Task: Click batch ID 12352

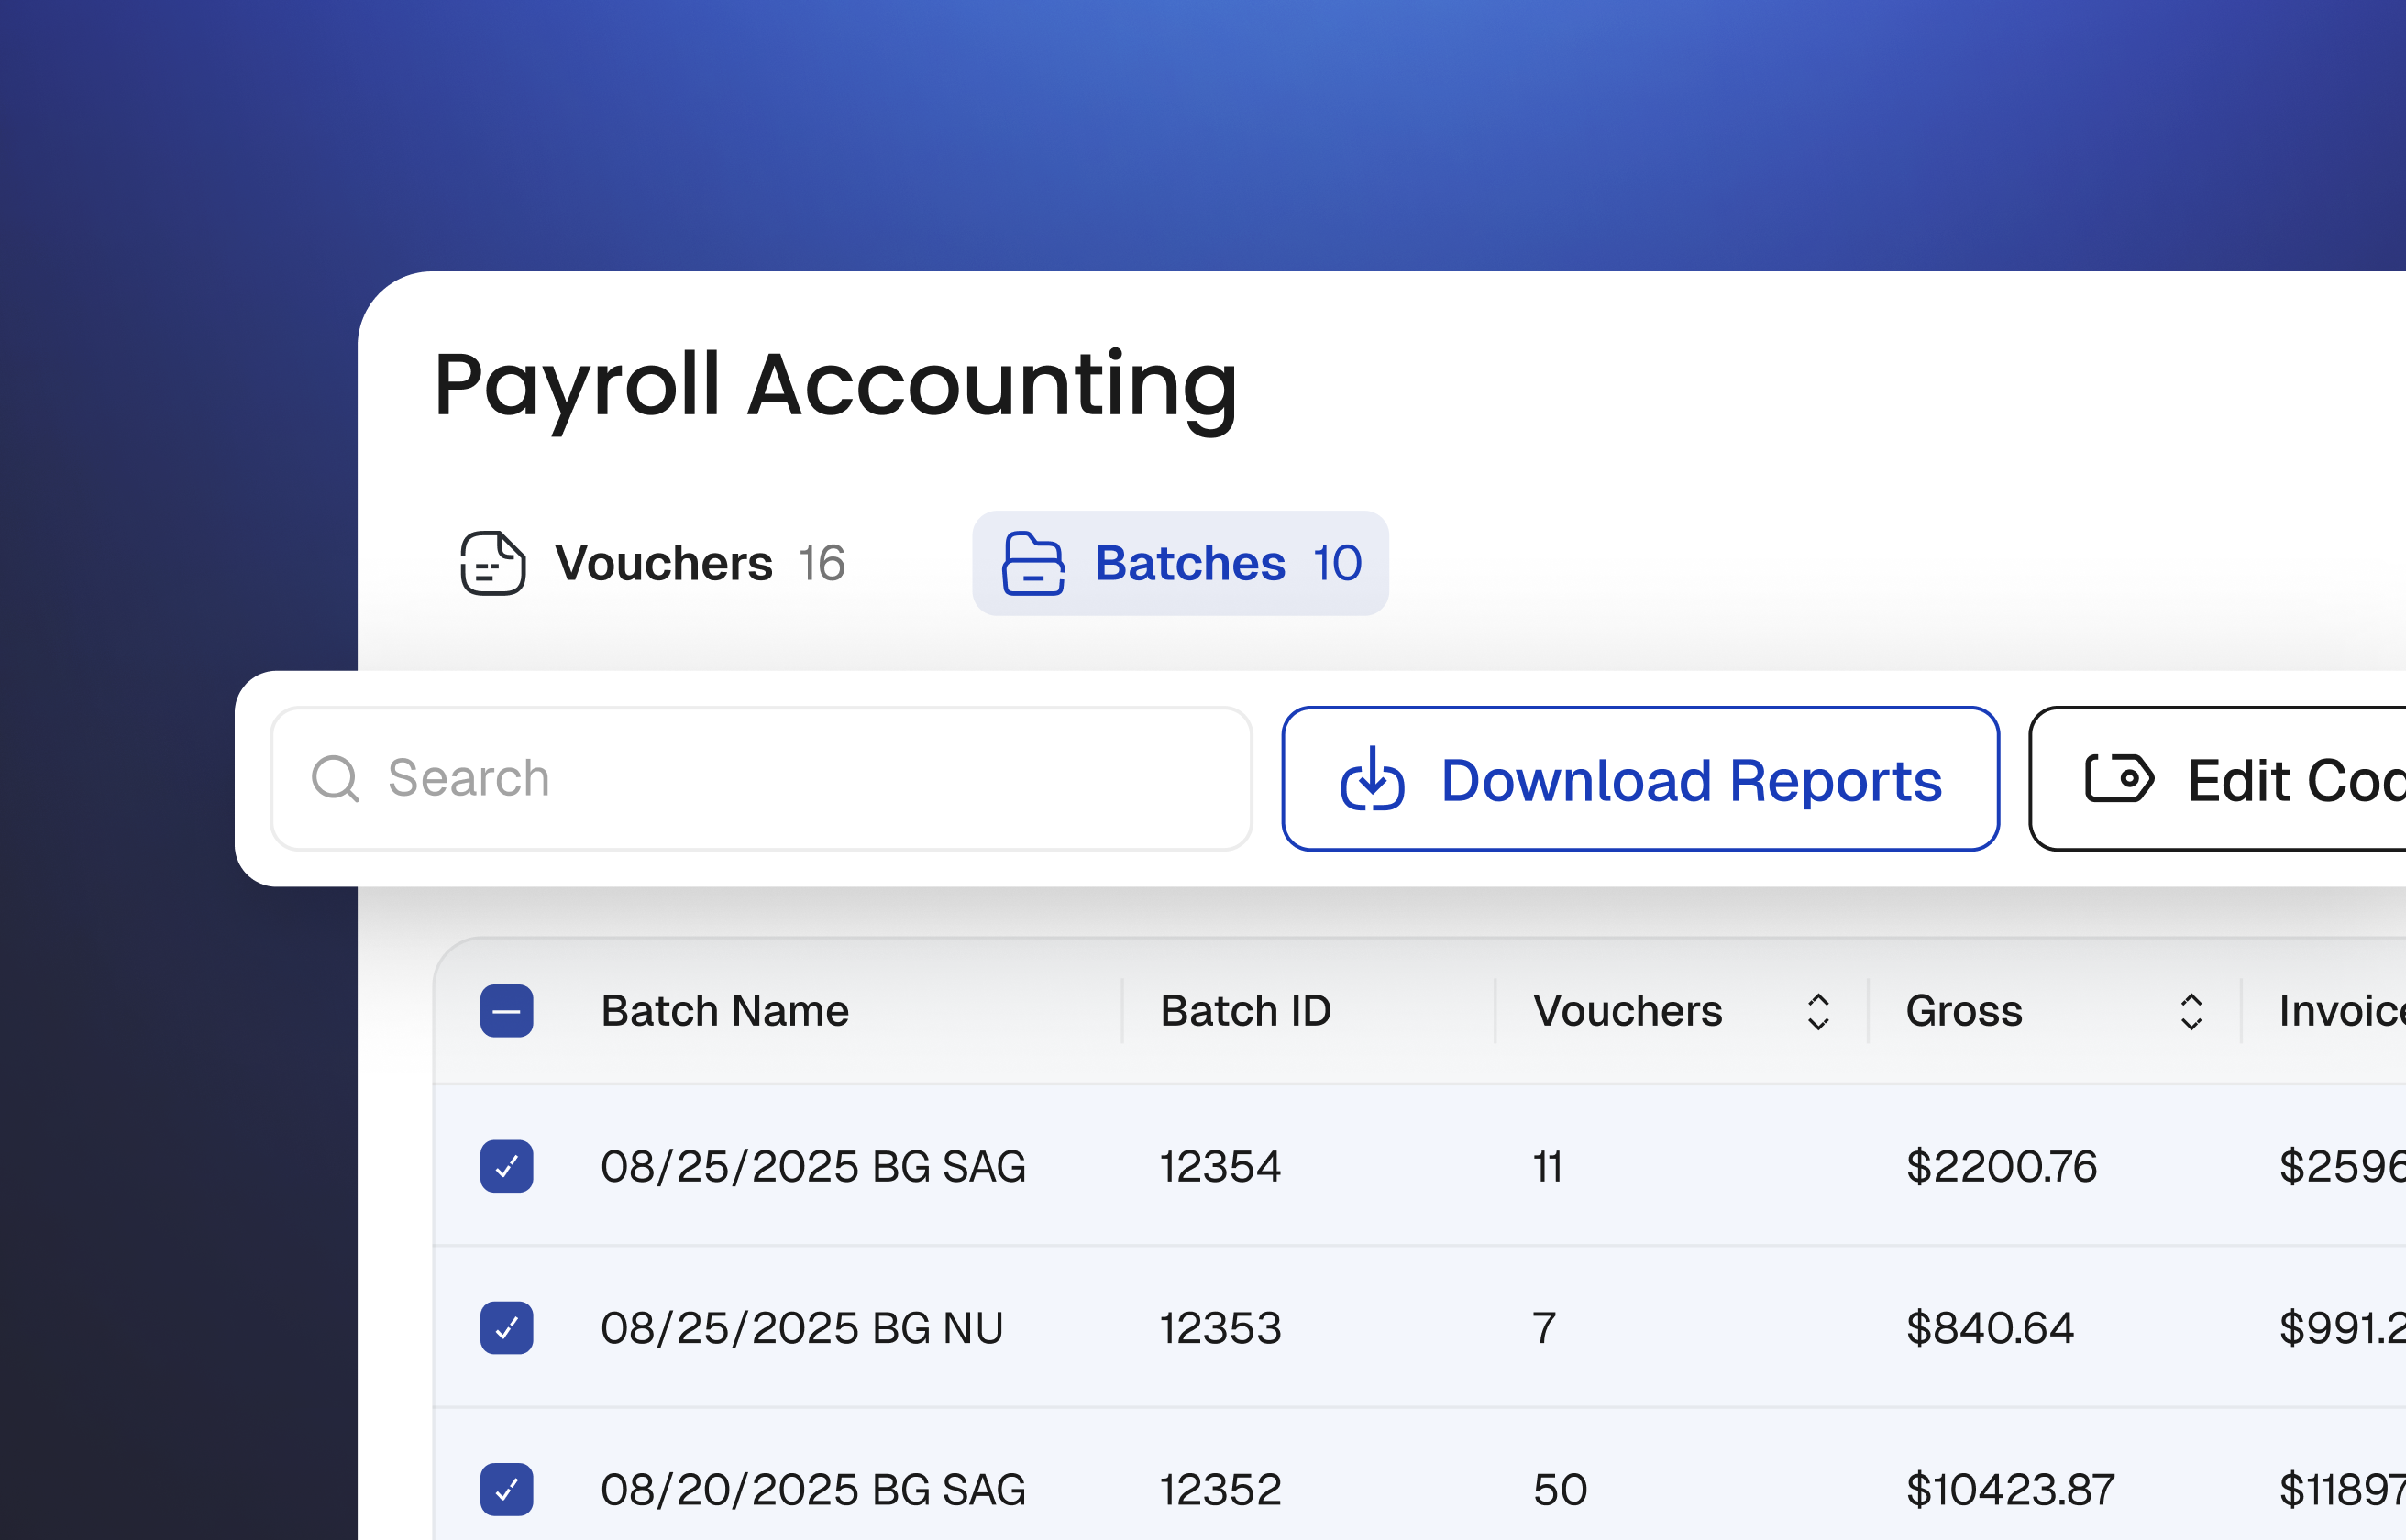Action: [x=1220, y=1490]
